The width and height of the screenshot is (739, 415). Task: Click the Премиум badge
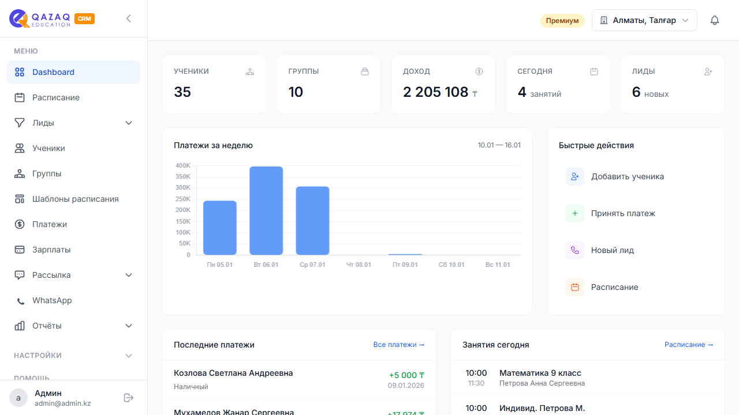(562, 21)
